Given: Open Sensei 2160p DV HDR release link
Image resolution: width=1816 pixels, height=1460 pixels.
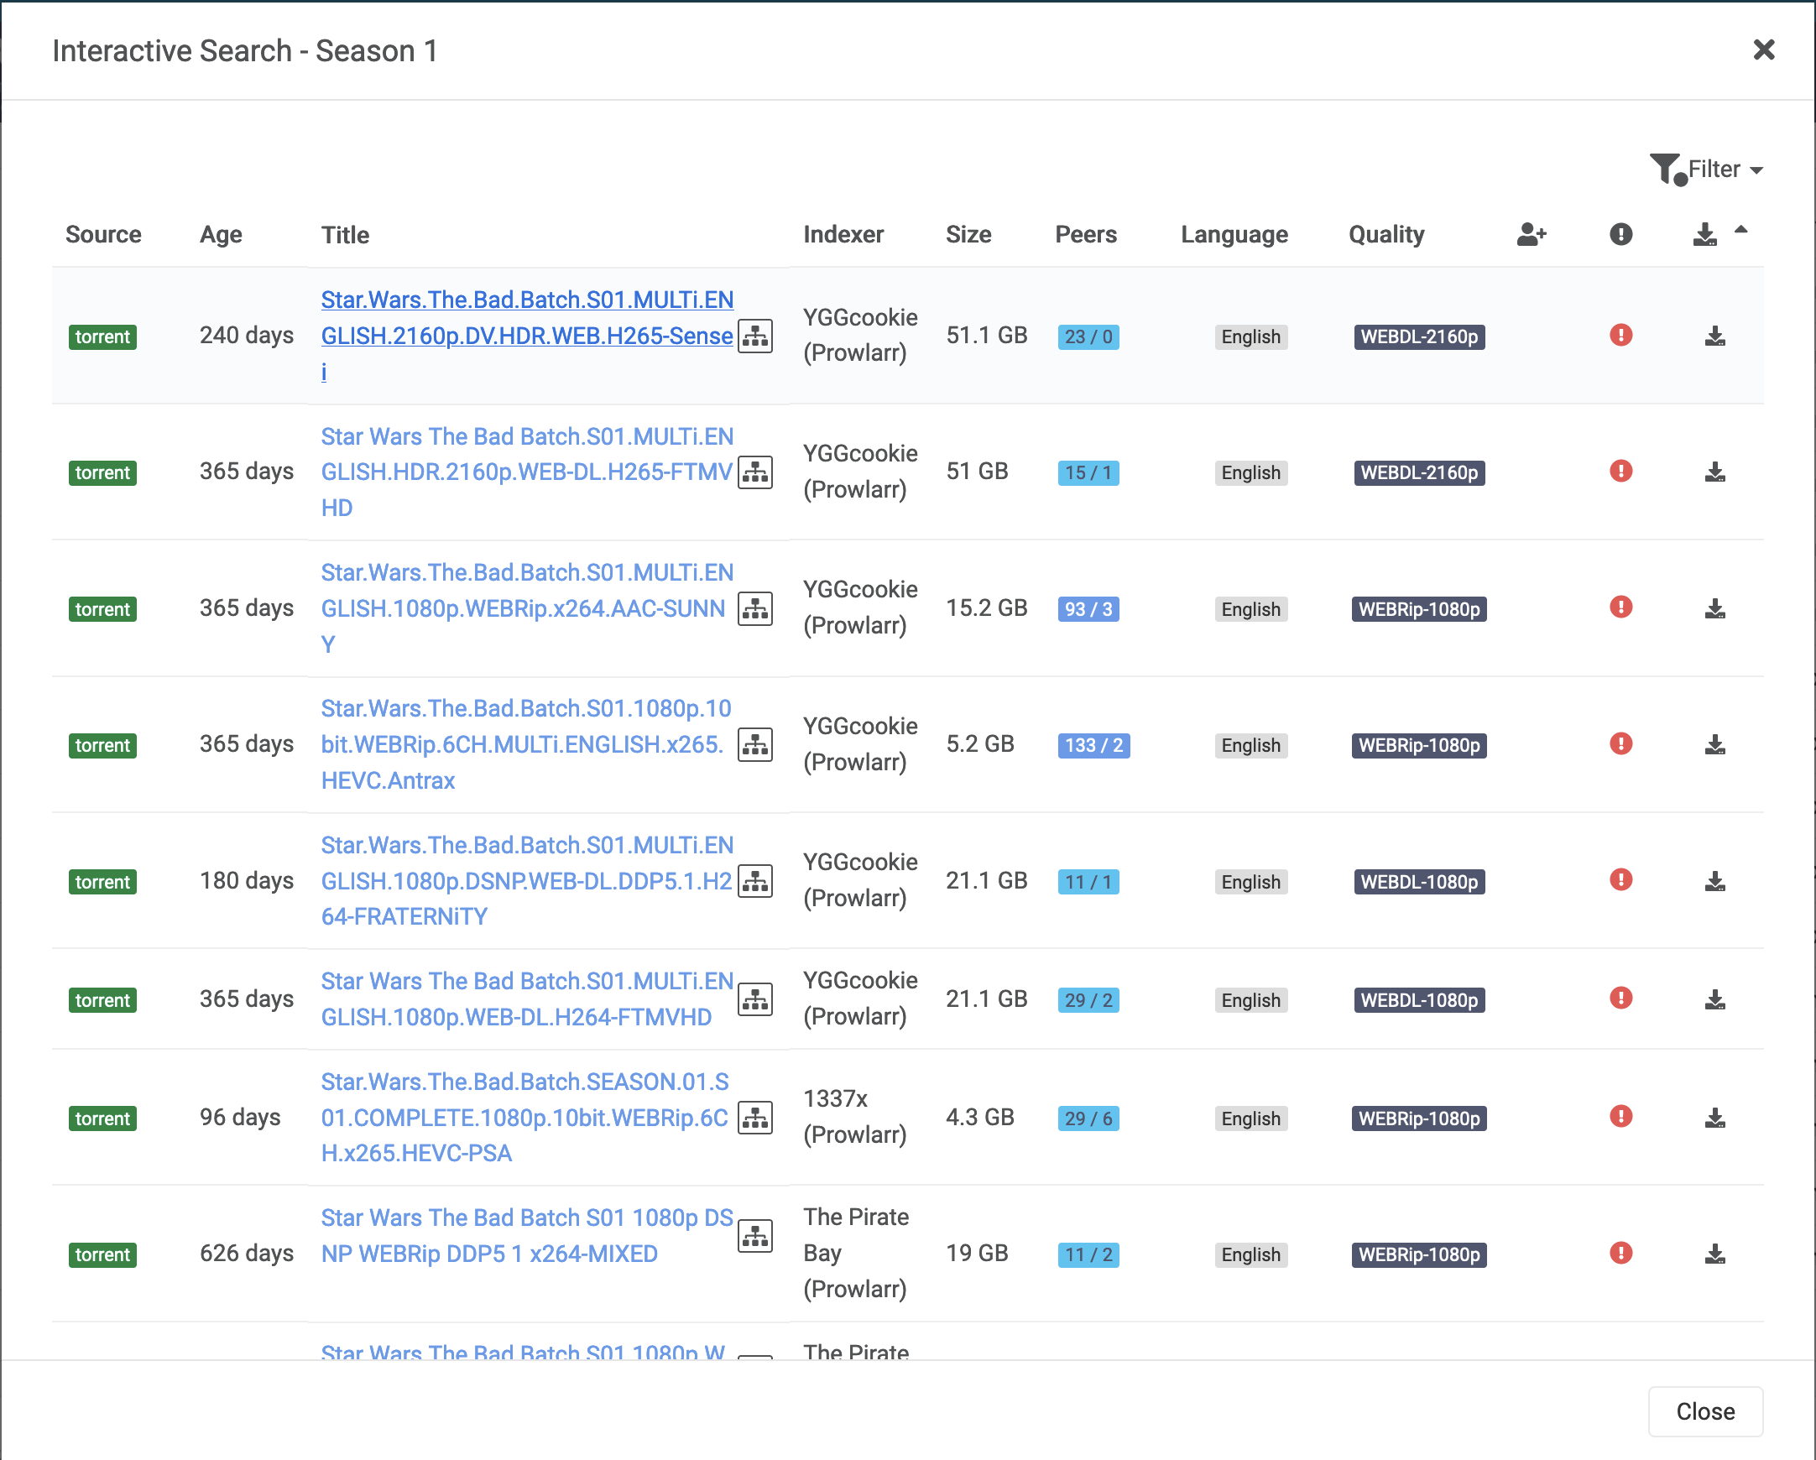Looking at the screenshot, I should coord(526,335).
